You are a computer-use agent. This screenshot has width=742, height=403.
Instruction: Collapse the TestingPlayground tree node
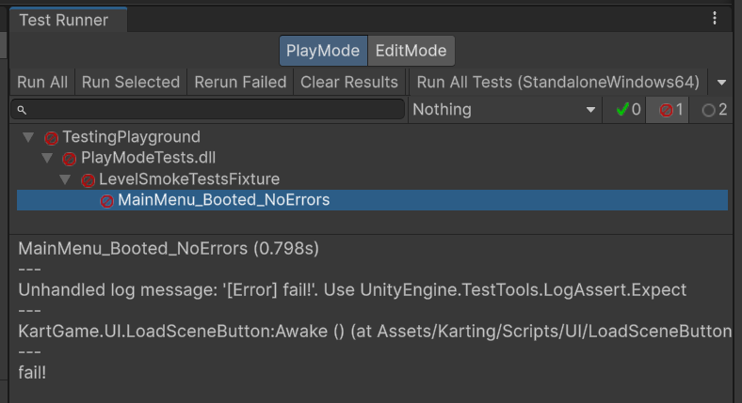(x=28, y=137)
